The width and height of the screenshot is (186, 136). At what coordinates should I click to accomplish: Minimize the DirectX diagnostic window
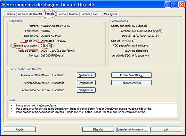point(168,5)
